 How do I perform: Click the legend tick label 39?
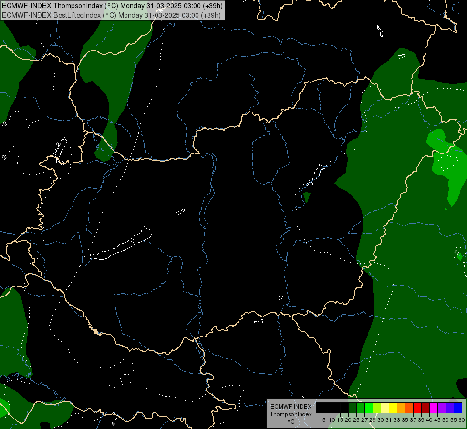click(x=421, y=420)
